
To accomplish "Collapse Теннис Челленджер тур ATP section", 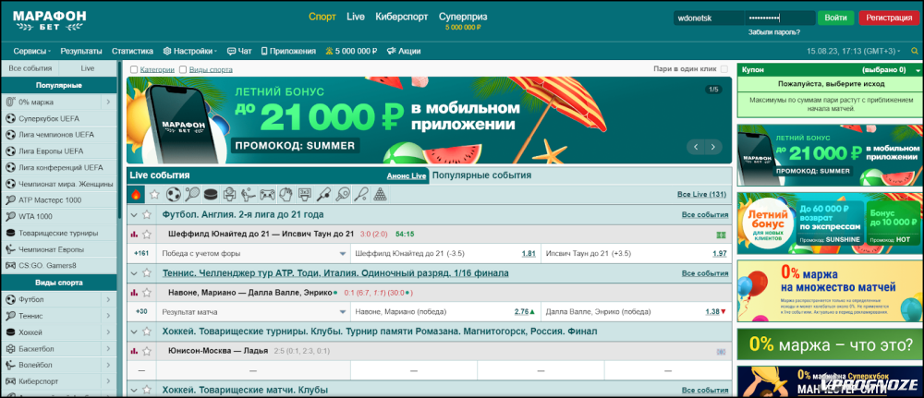I will (x=134, y=273).
